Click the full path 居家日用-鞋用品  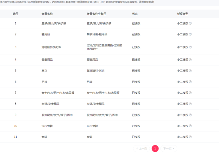pos(97,34)
